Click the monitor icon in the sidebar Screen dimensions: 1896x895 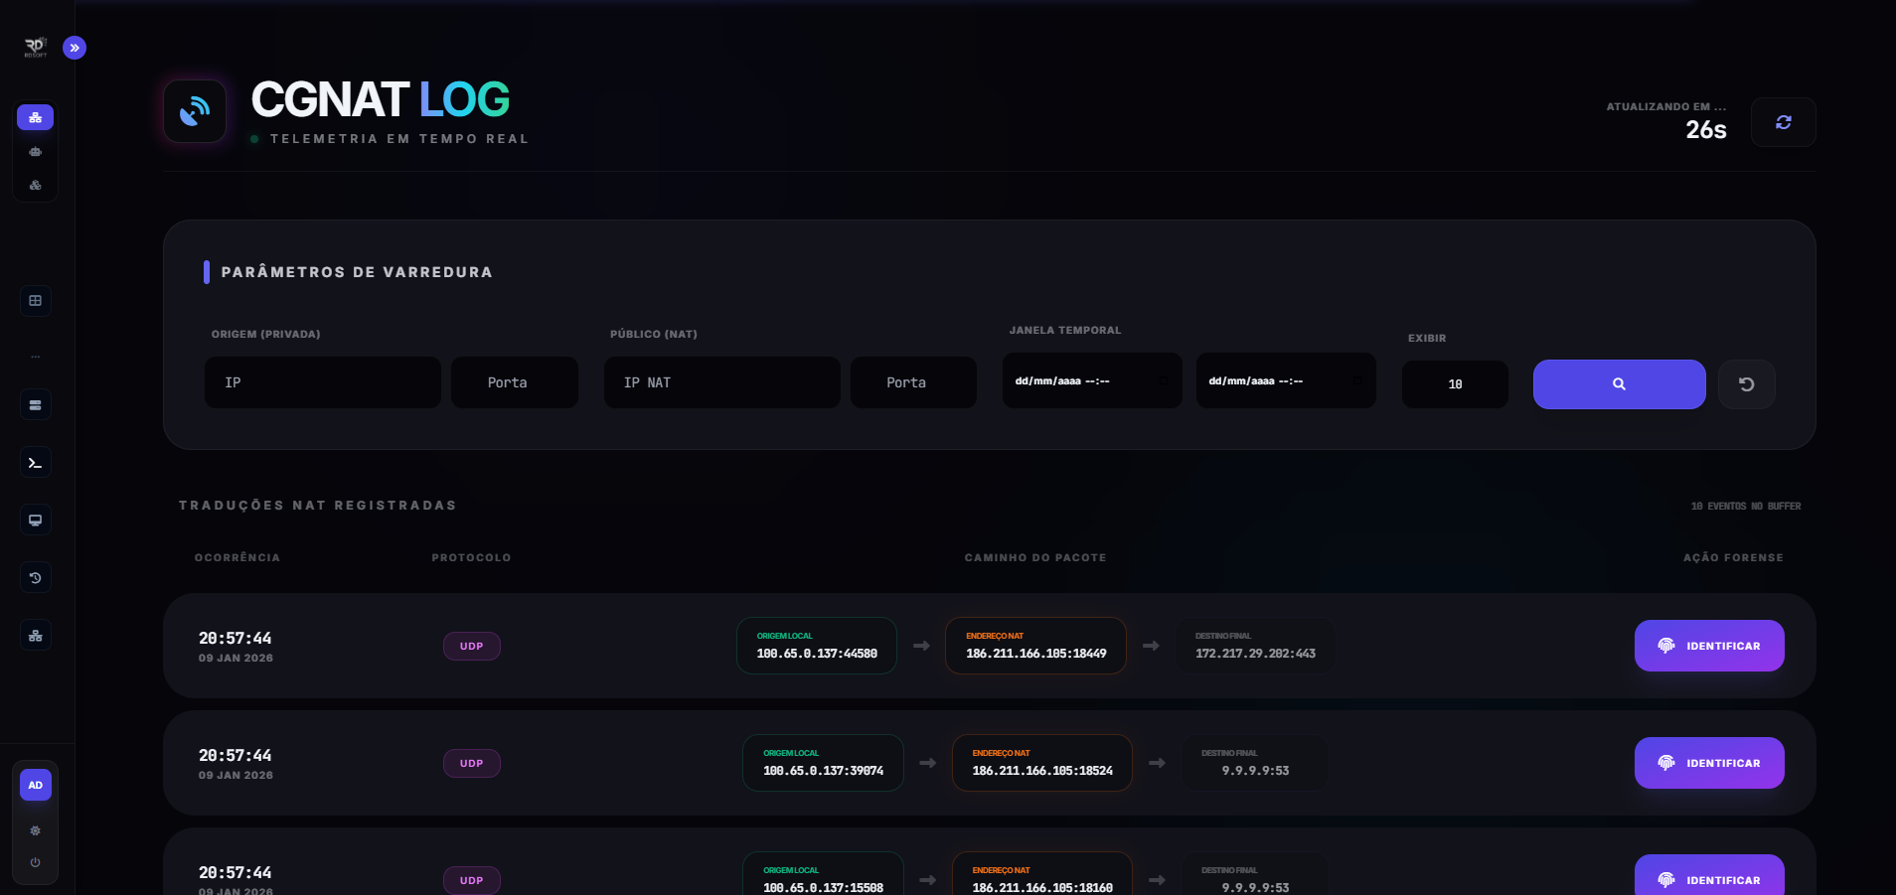click(x=36, y=521)
